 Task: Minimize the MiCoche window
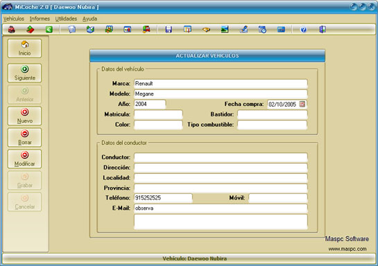pyautogui.click(x=354, y=7)
